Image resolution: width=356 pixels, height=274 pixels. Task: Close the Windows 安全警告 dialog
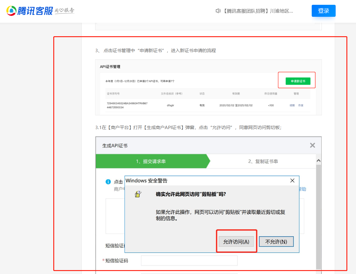pyautogui.click(x=292, y=181)
